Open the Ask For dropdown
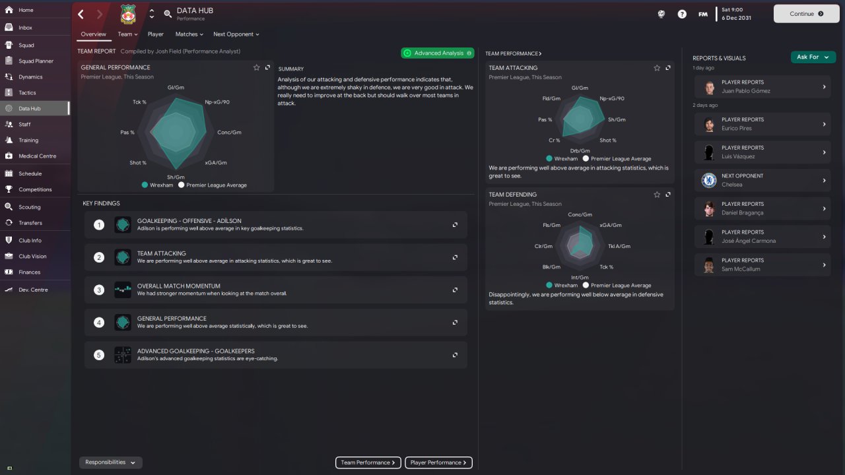 pos(812,57)
